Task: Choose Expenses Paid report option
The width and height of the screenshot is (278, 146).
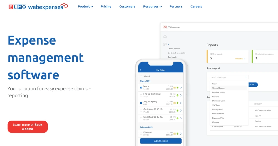Action: [218, 118]
